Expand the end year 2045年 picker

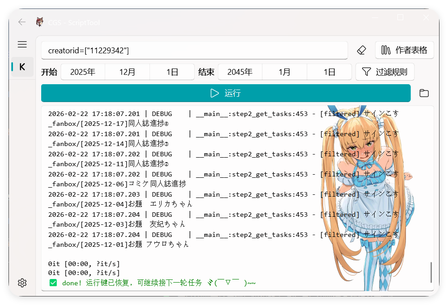click(240, 72)
